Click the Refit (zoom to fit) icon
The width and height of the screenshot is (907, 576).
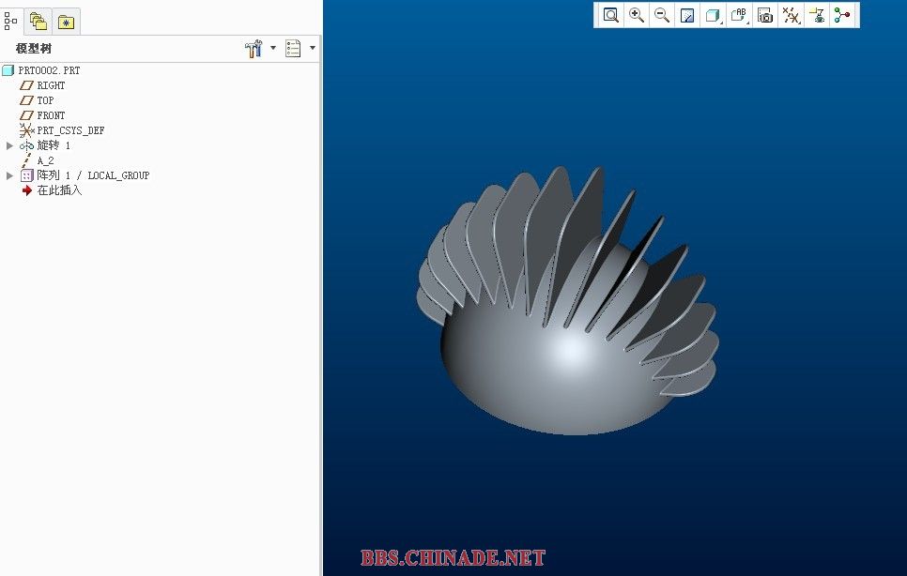click(x=611, y=15)
